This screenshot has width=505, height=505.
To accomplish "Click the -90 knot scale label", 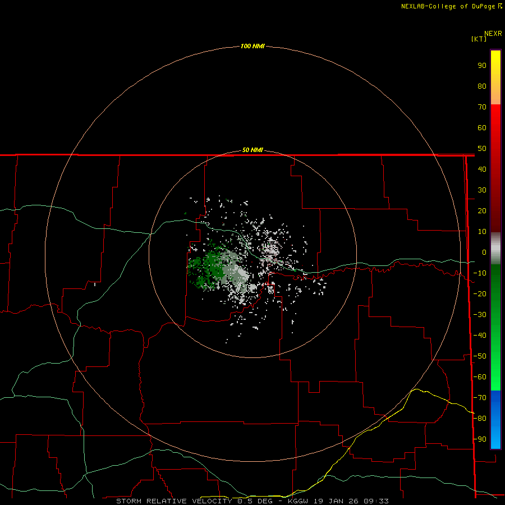I will [x=480, y=439].
